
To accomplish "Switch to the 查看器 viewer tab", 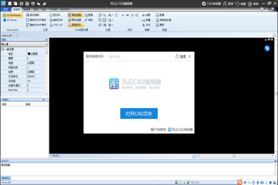I will tap(17, 9).
